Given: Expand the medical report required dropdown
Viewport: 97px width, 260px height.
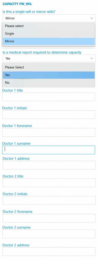Looking at the screenshot, I should pos(49,58).
